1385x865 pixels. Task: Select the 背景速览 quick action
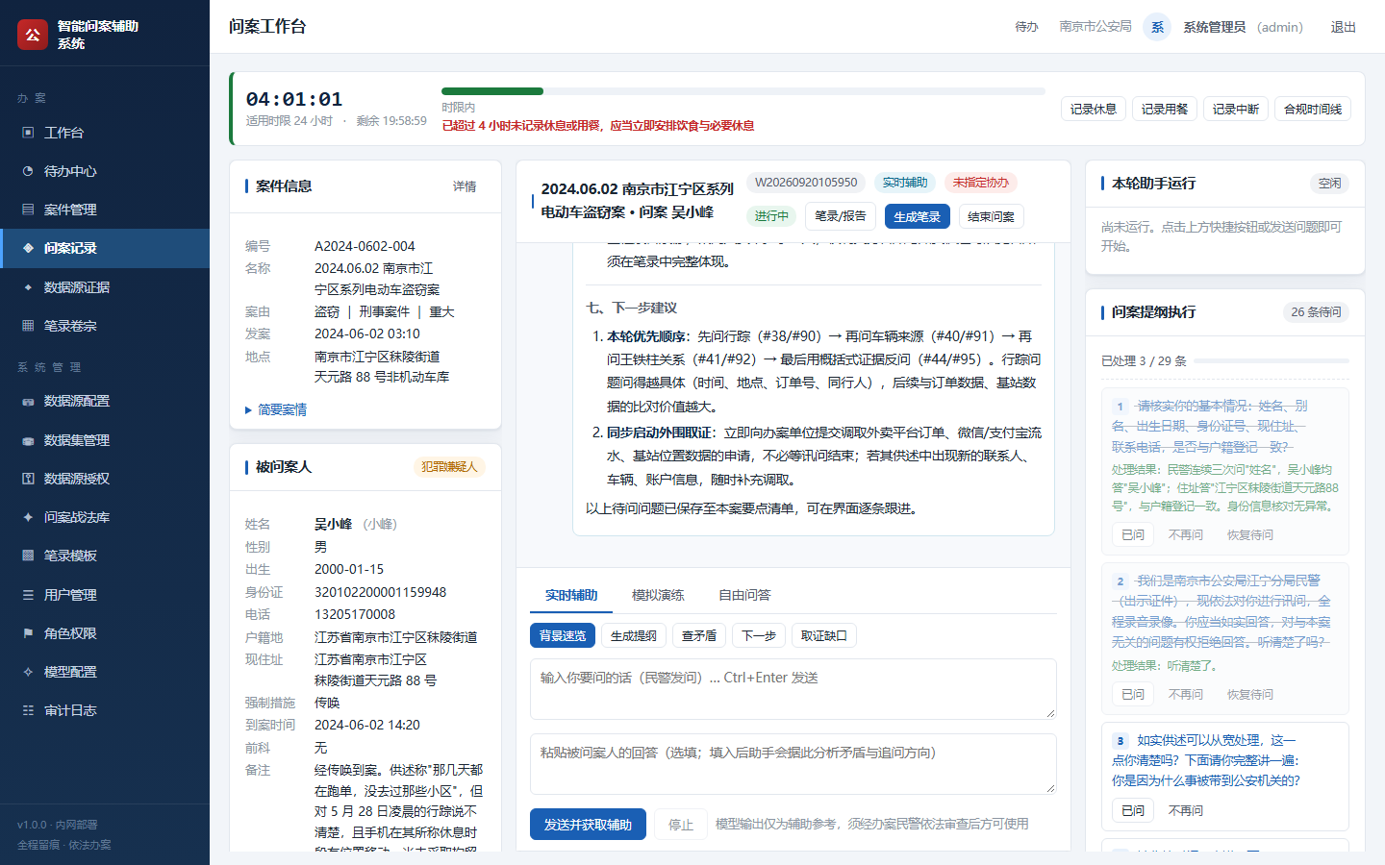coord(563,635)
